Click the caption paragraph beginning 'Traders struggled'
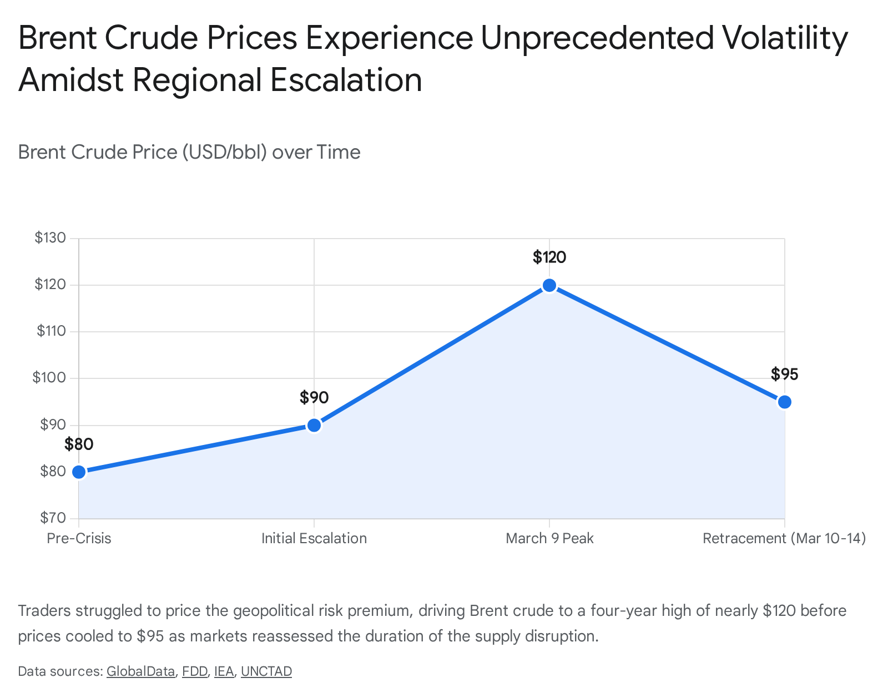Screen dimensions: 888x698 pyautogui.click(x=432, y=623)
